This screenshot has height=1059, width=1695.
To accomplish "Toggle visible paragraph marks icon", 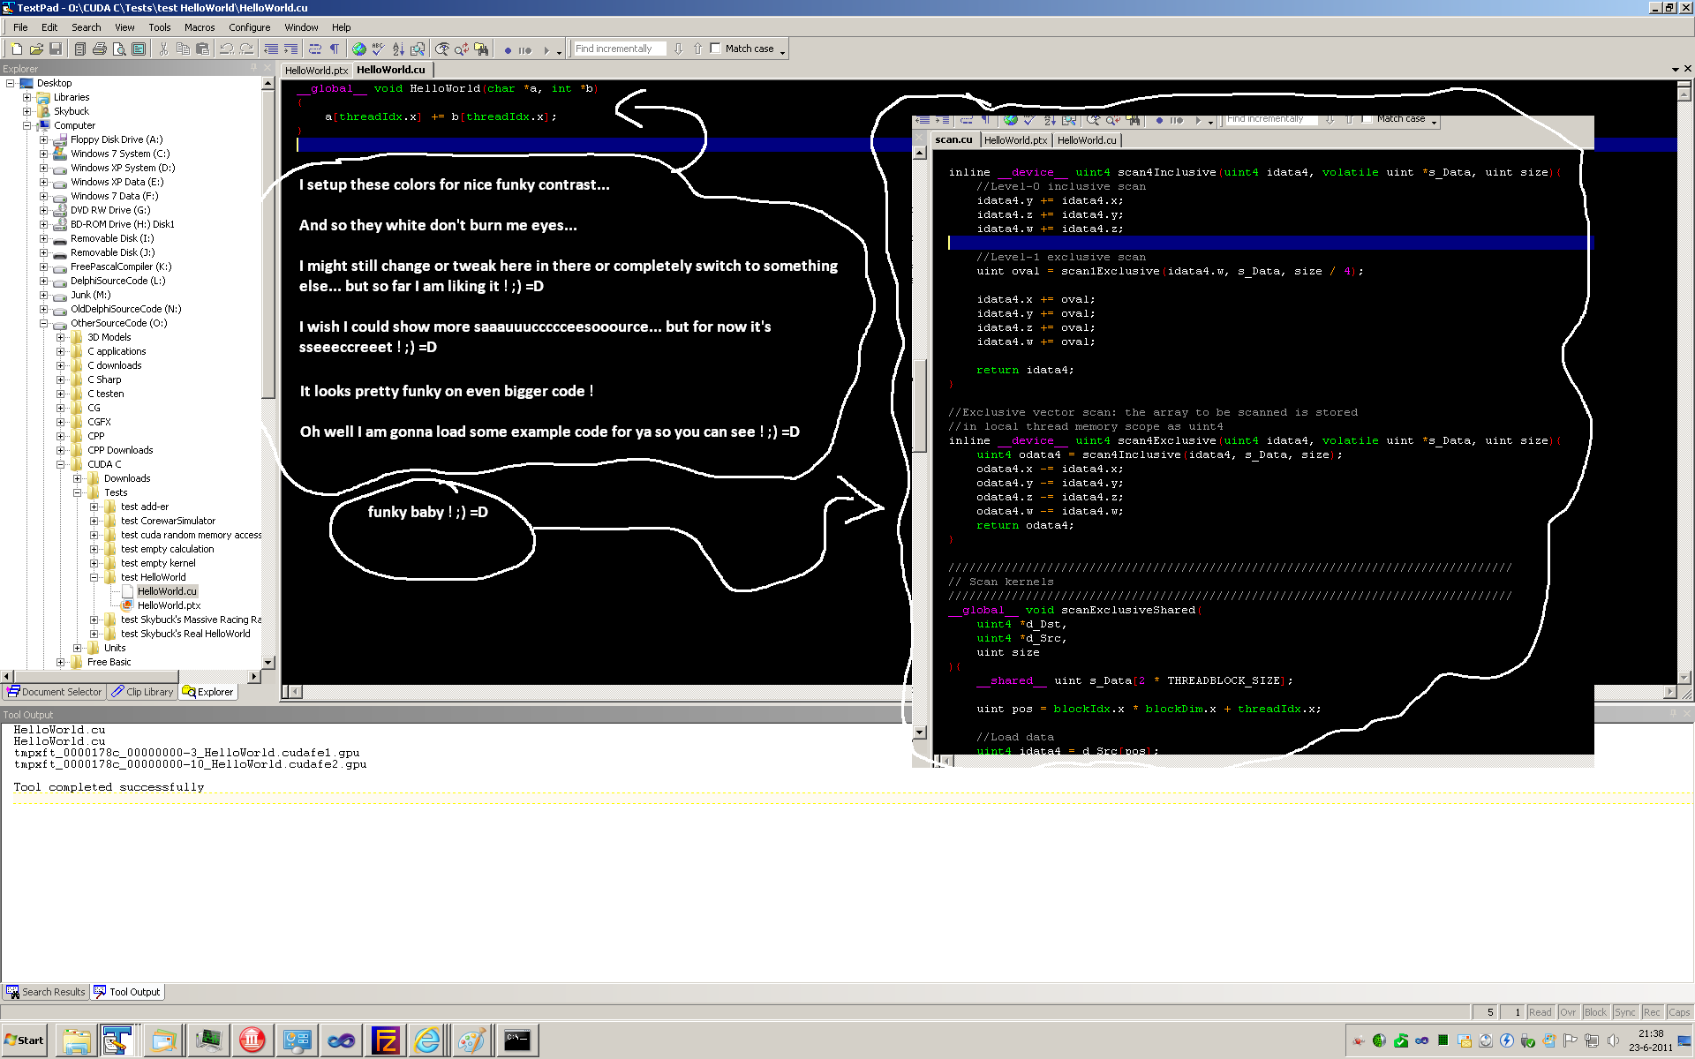I will [x=335, y=49].
